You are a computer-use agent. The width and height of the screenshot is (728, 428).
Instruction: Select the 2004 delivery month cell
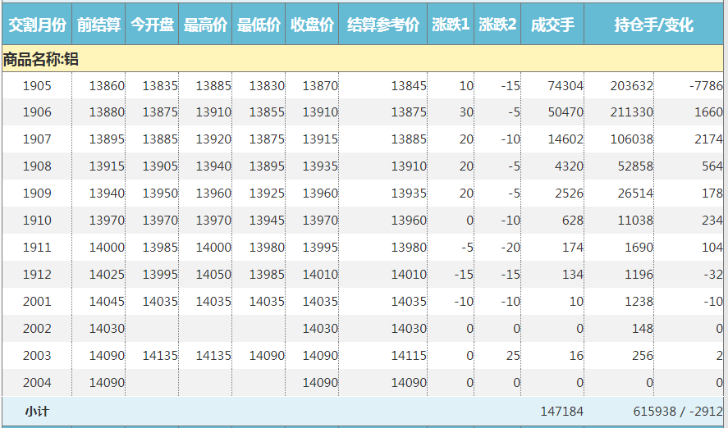[37, 383]
